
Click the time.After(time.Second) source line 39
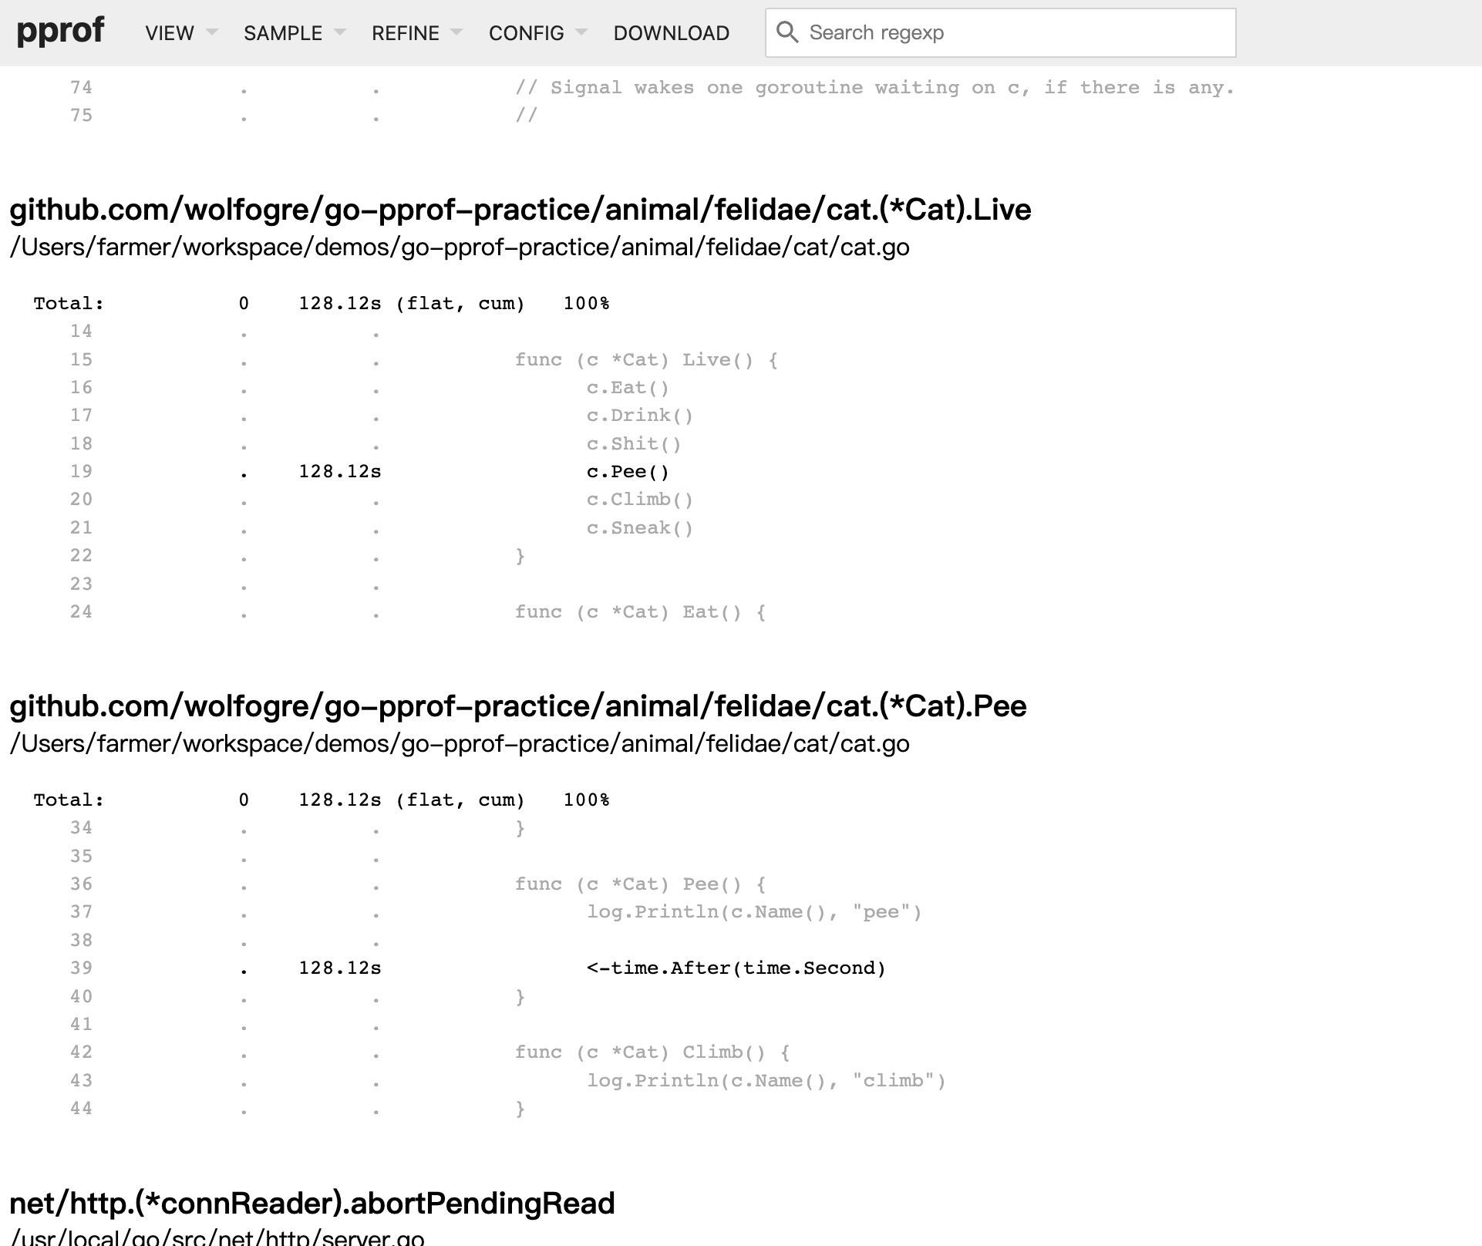coord(736,968)
